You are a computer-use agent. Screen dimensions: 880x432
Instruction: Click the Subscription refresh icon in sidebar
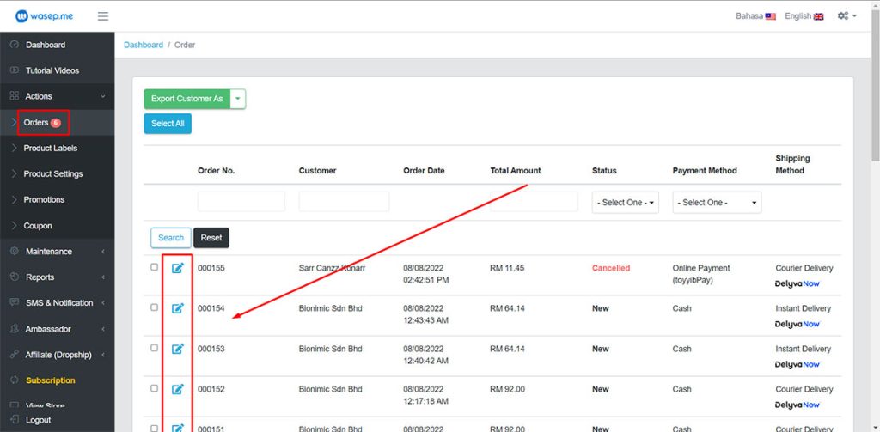tap(15, 380)
